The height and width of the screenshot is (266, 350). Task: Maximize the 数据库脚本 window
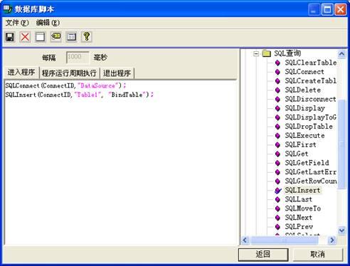pyautogui.click(x=327, y=9)
